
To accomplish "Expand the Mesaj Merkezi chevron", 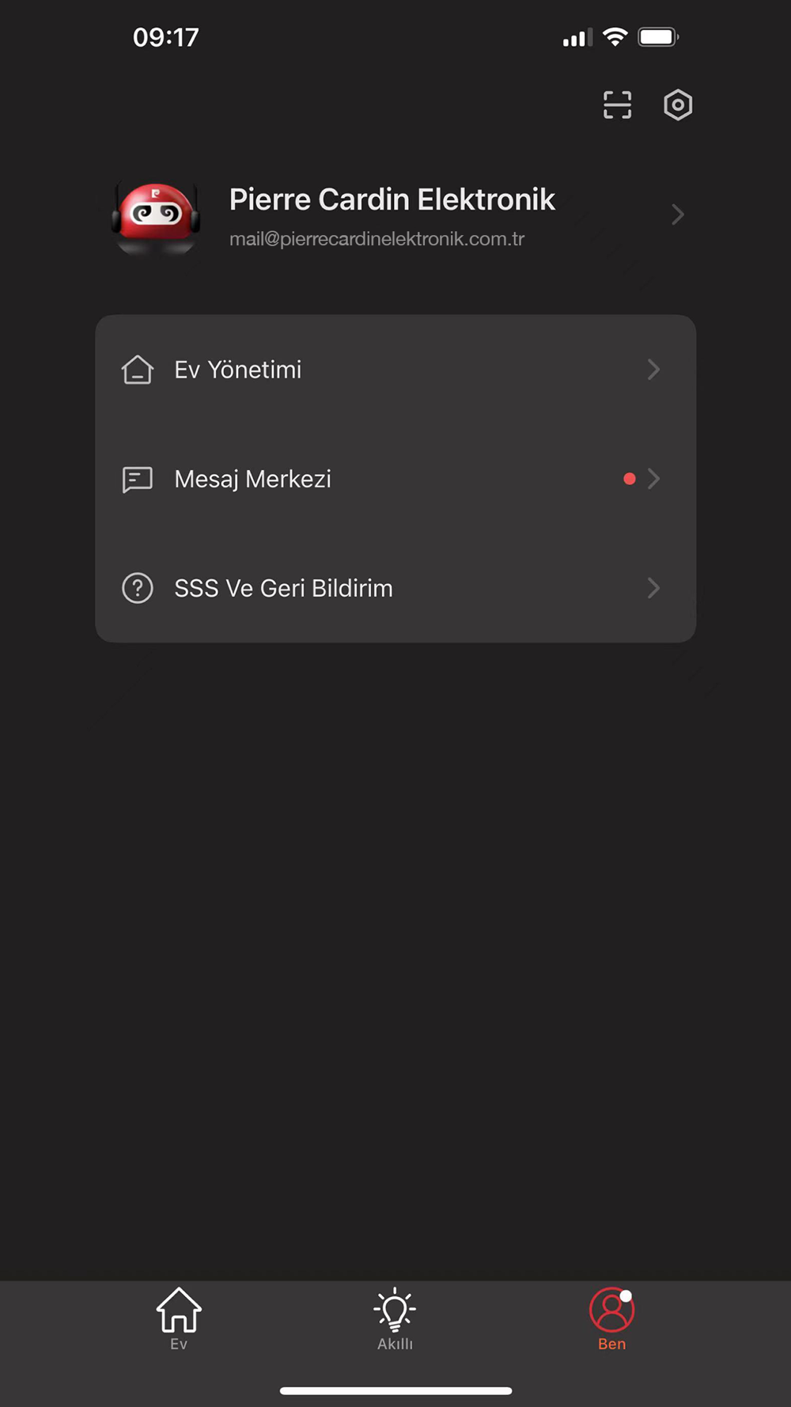I will tap(653, 479).
